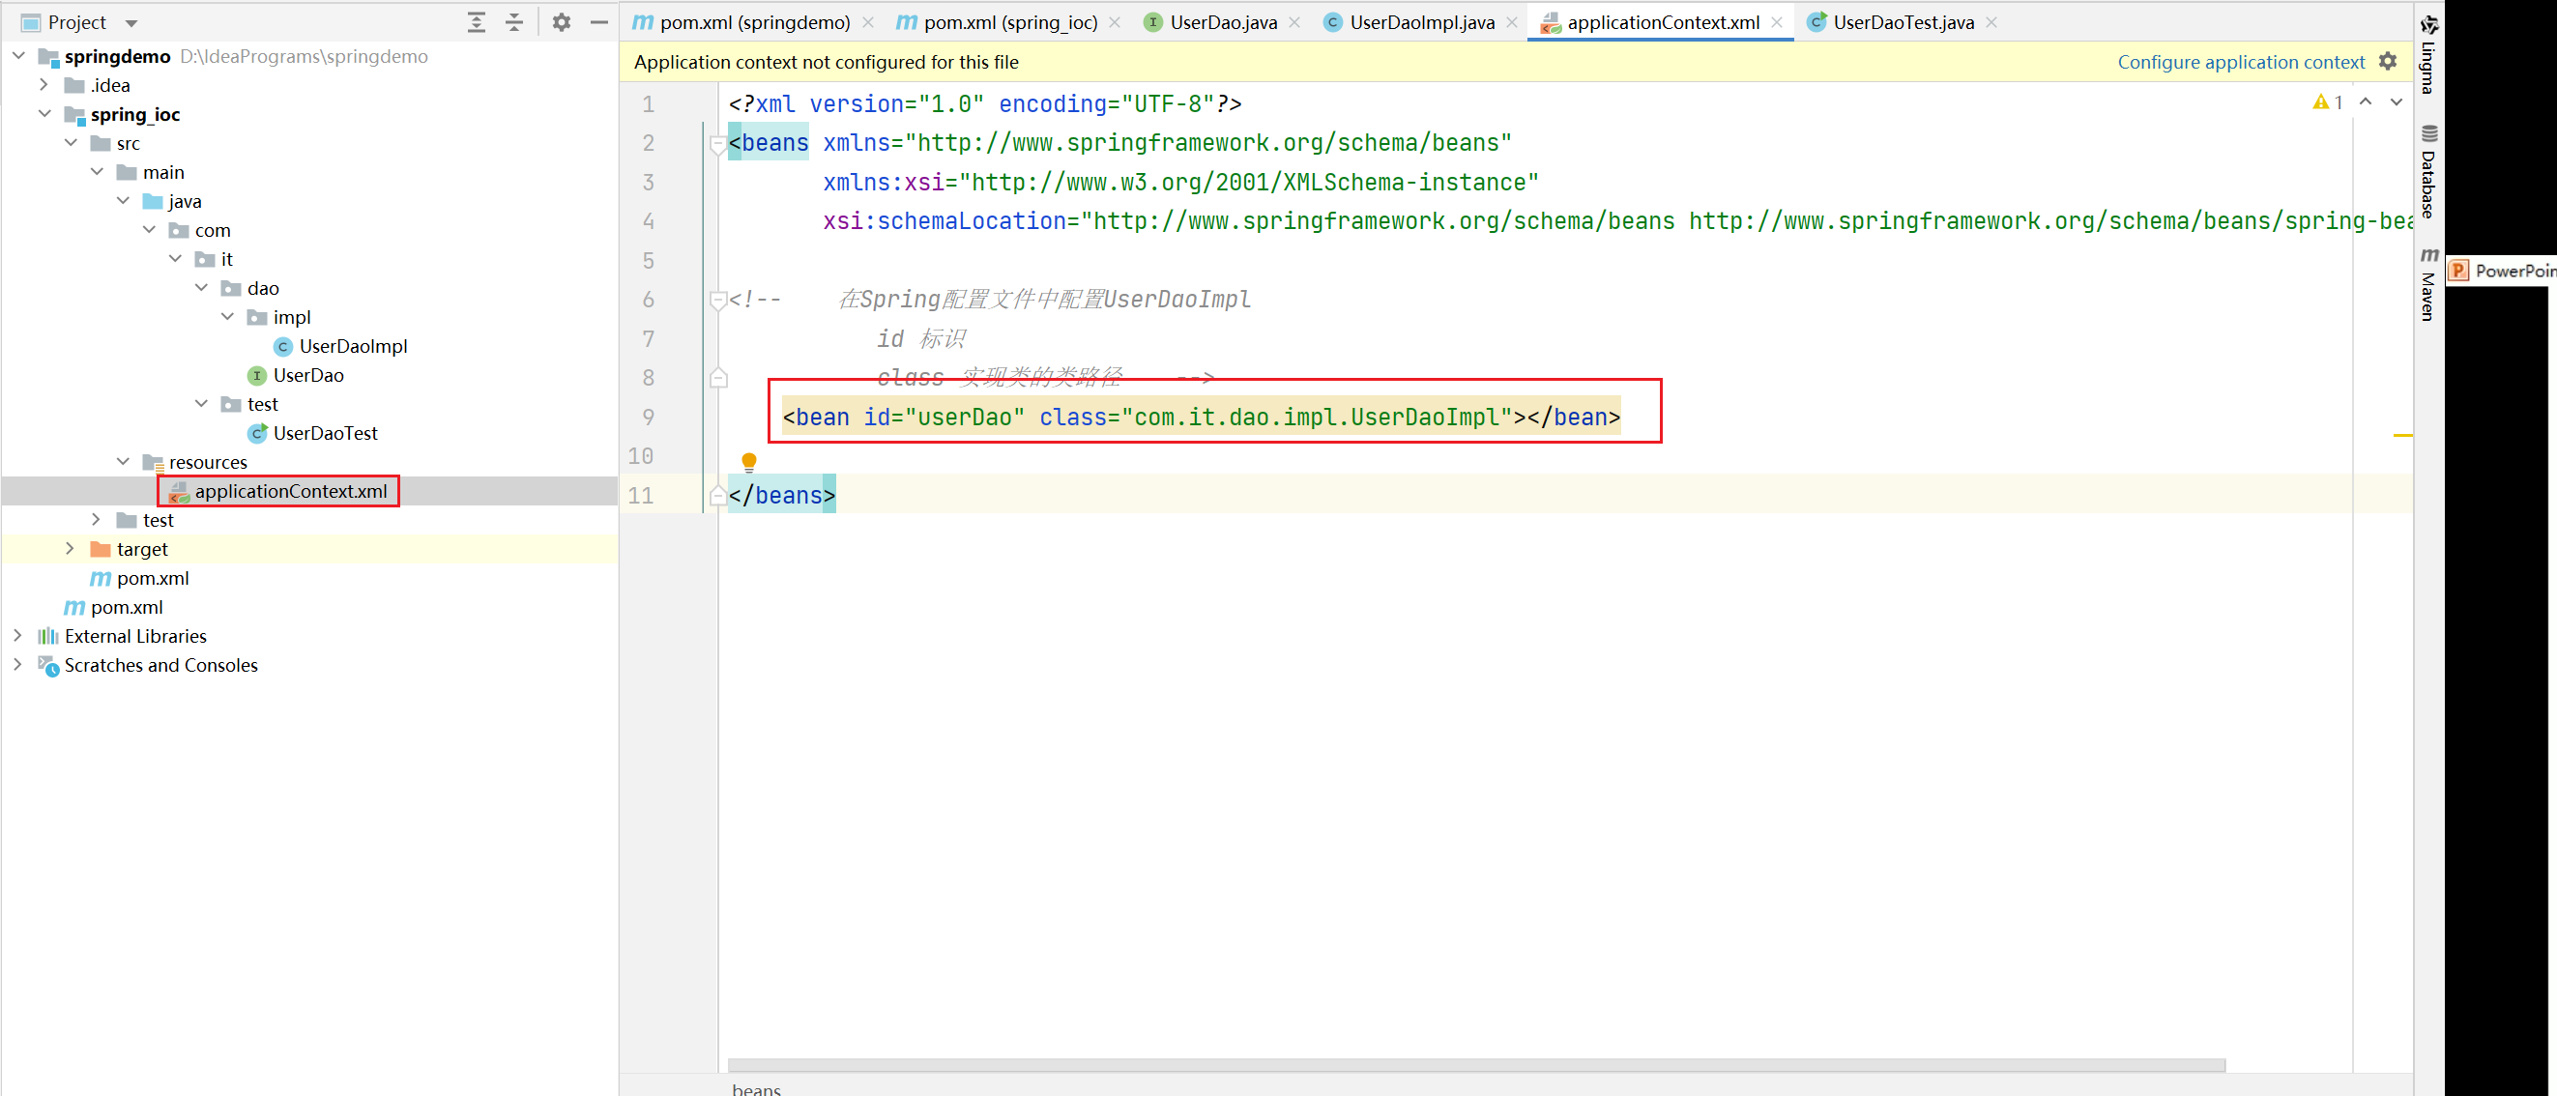Click the warning indicator in editor
This screenshot has height=1096, width=2557.
(x=2327, y=102)
